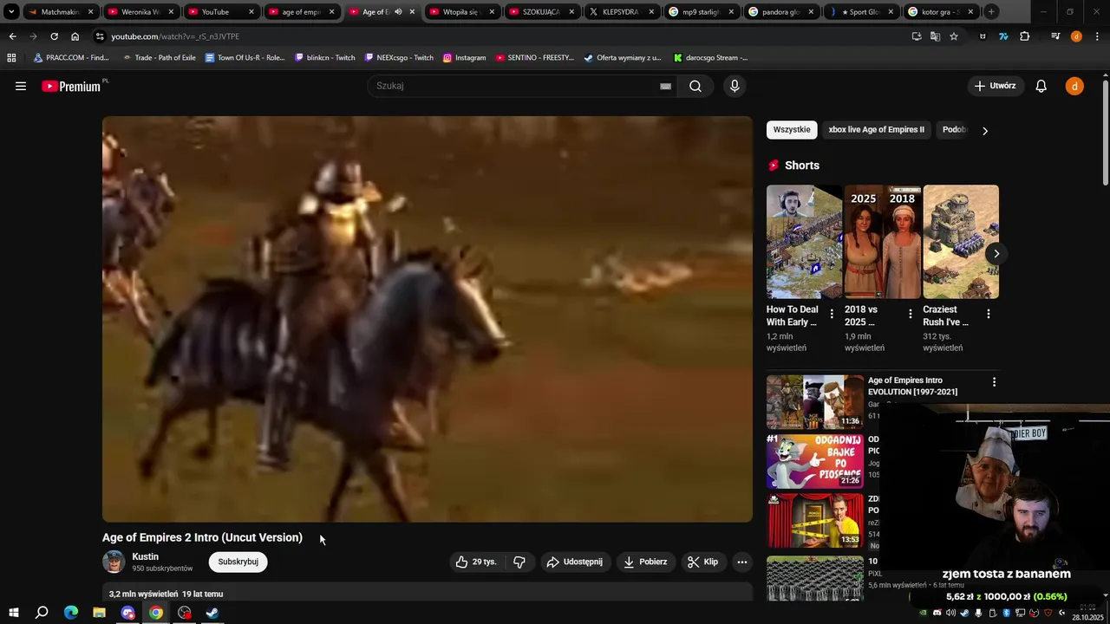Open '2018 vs 2025' short thumbnail

[x=883, y=242]
